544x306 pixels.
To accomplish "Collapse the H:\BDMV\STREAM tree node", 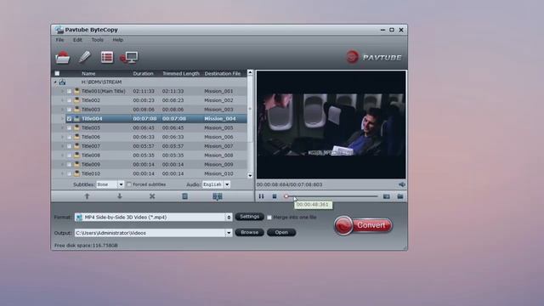I will 55,82.
